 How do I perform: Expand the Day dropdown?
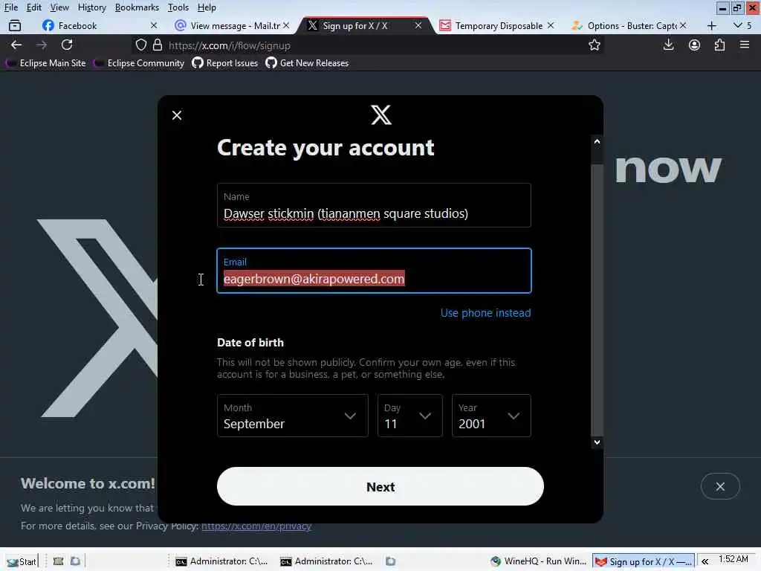[x=410, y=416]
